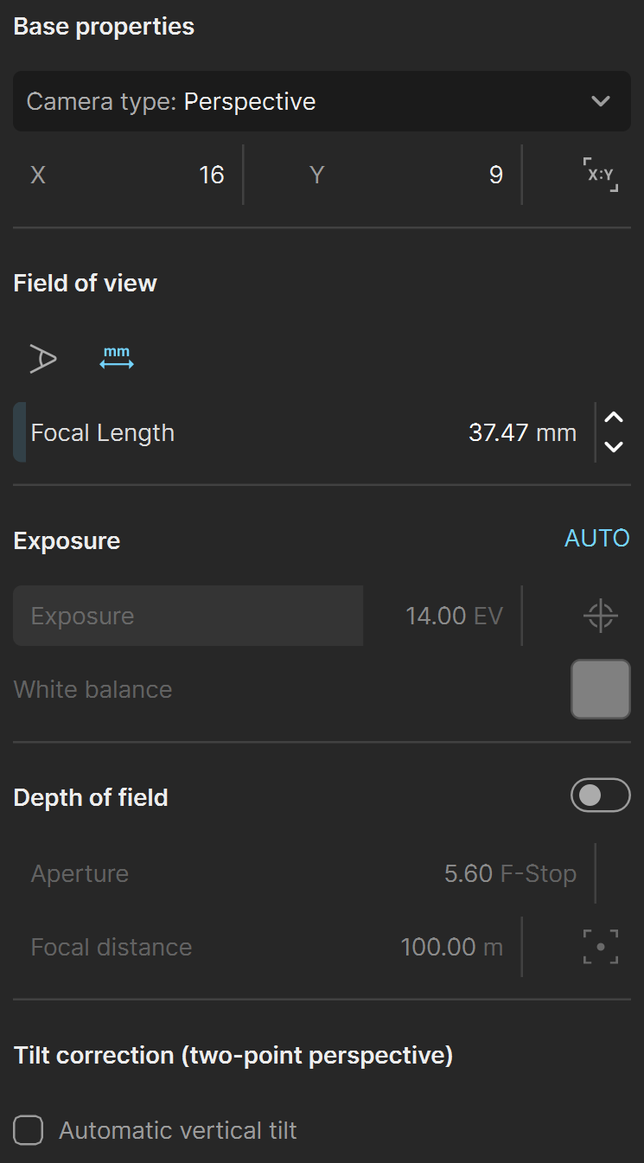Click the X aspect ratio value field

pos(128,175)
